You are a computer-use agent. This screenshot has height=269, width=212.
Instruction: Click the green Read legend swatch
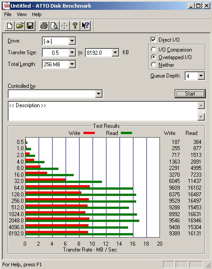pos(126,133)
